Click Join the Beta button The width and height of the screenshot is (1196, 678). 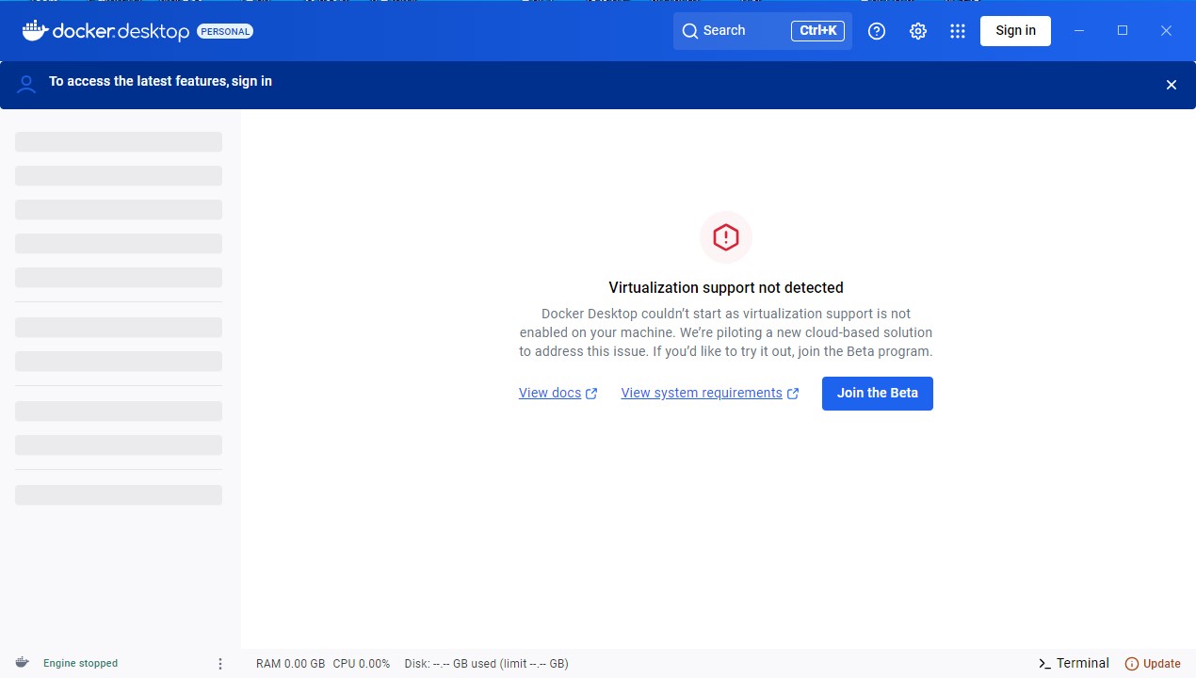pos(878,394)
